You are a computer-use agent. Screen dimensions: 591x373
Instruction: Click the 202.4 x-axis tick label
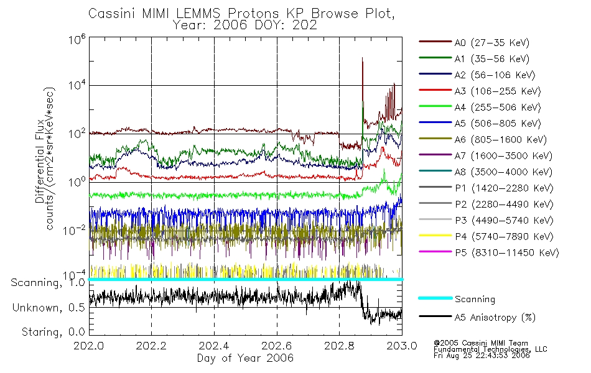pos(214,346)
